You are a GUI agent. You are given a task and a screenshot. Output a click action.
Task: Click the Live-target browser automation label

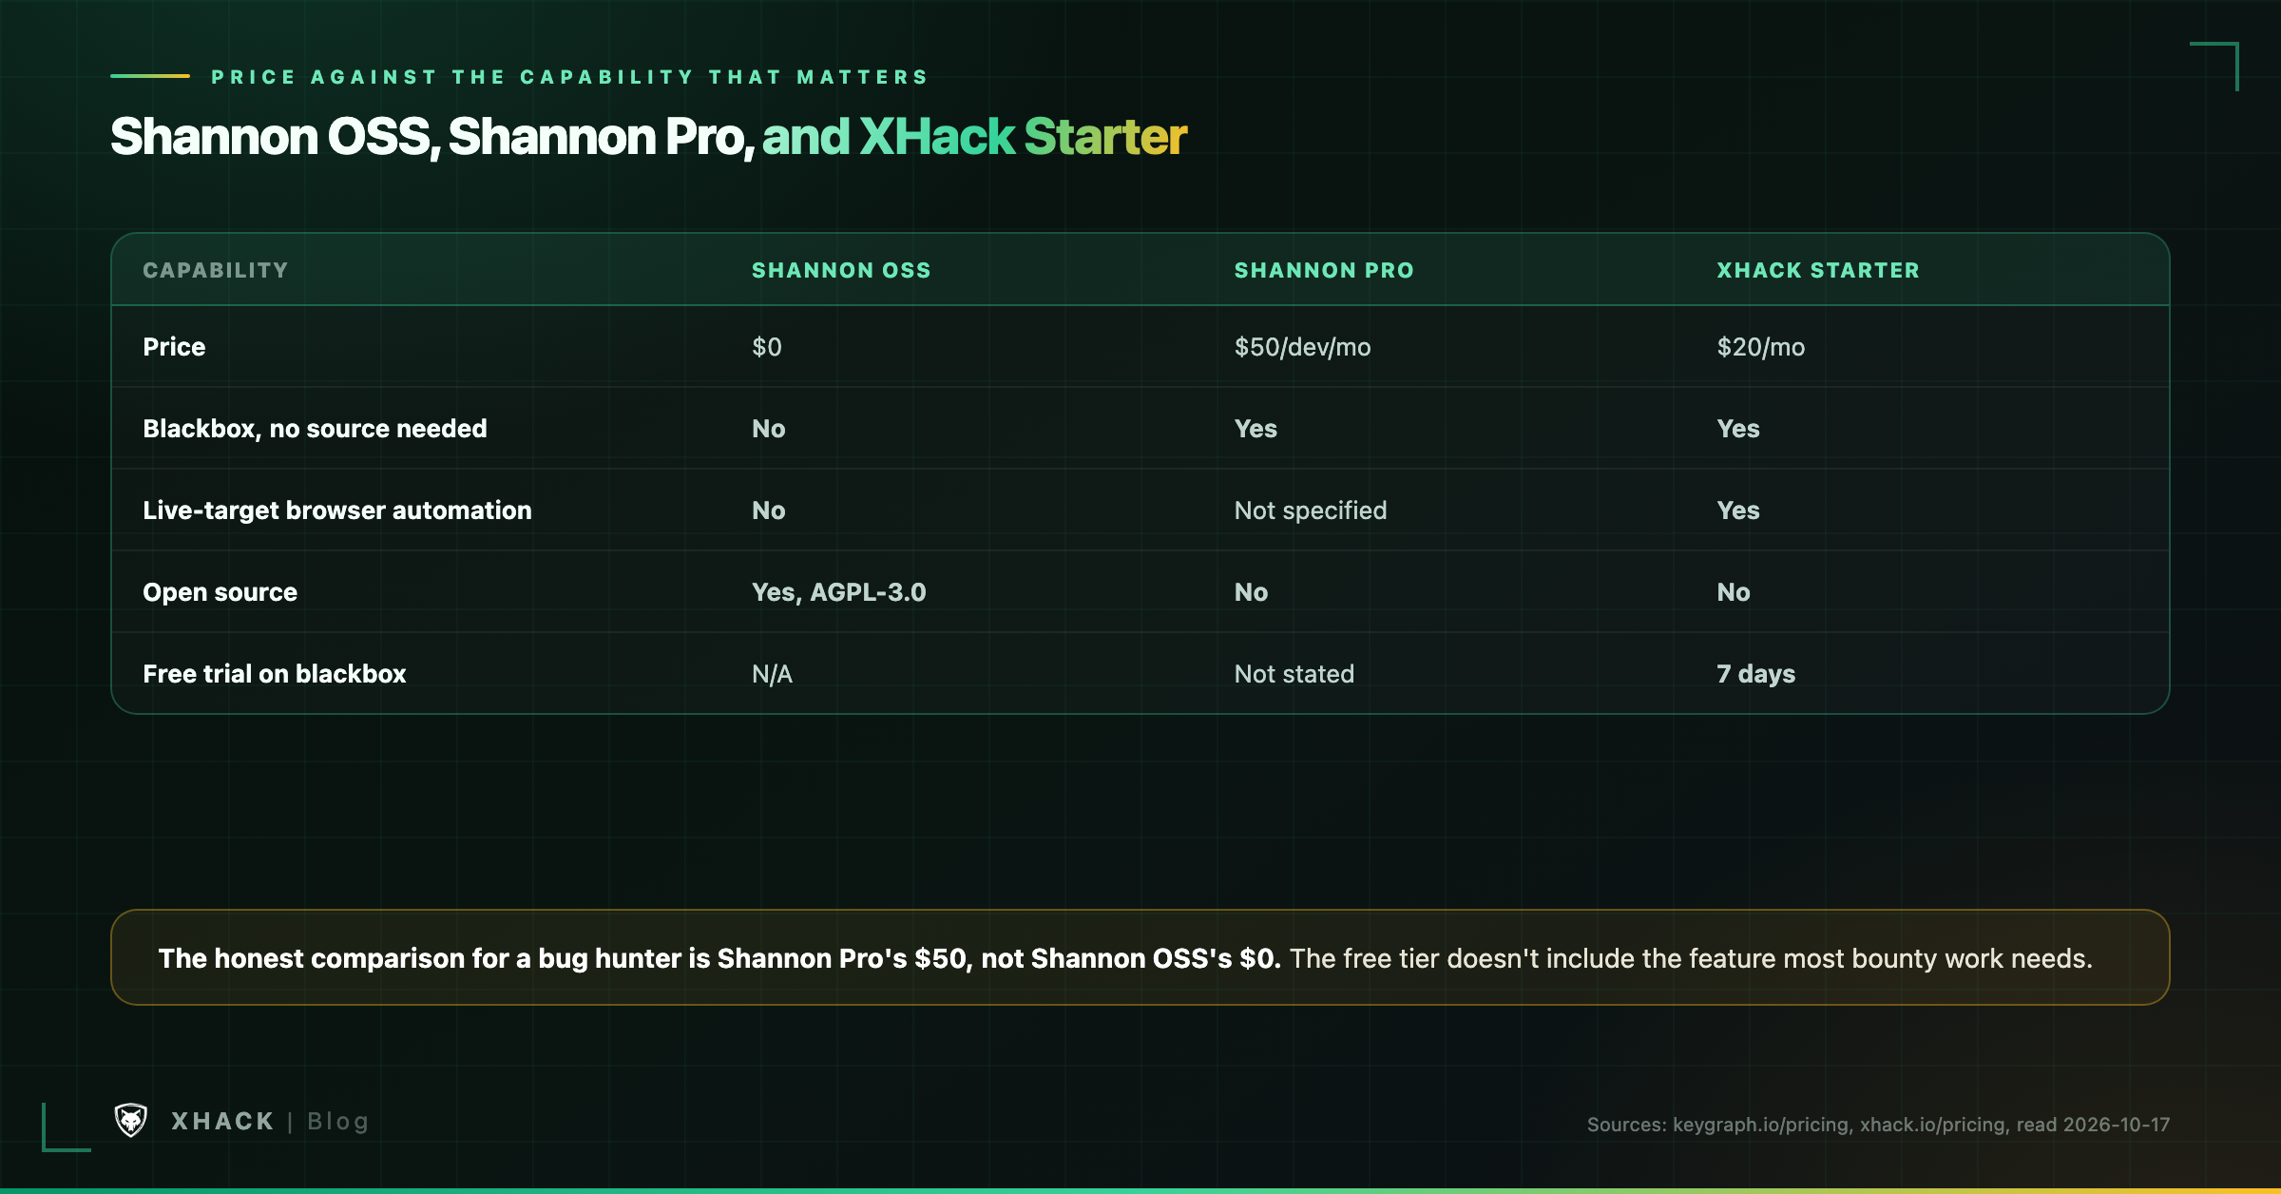337,510
